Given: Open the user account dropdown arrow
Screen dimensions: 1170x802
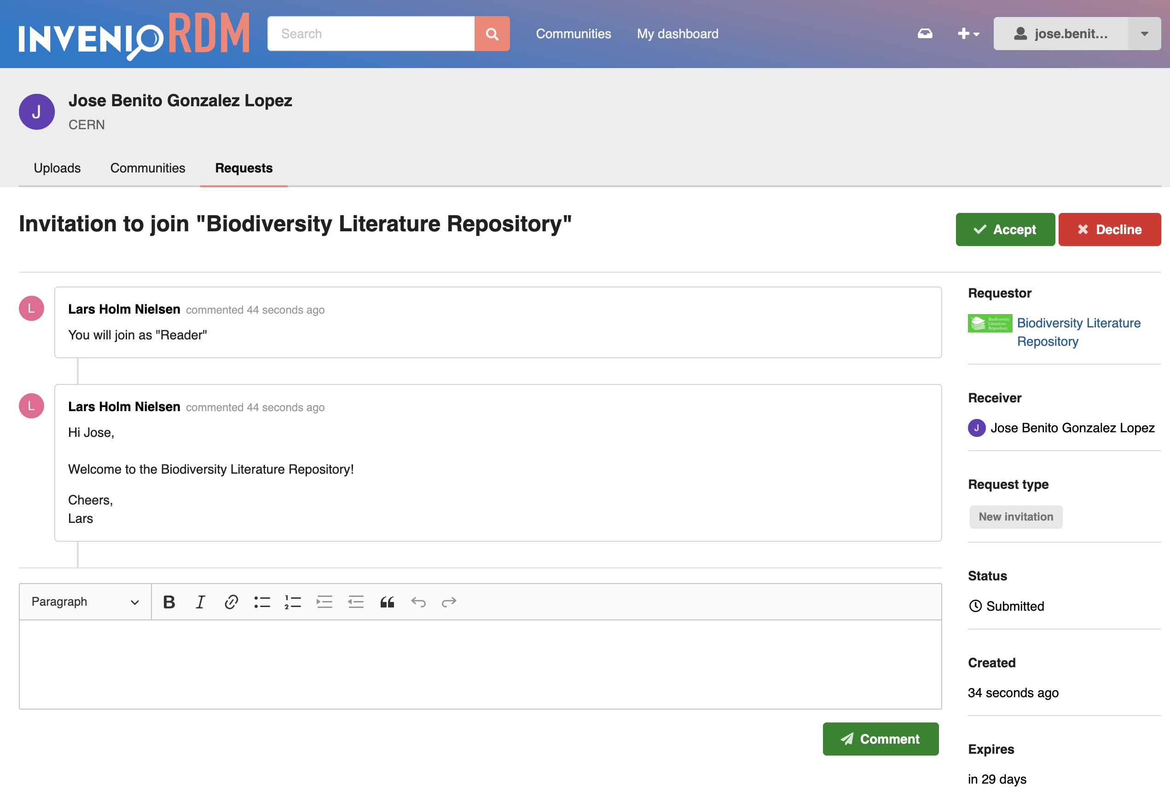Looking at the screenshot, I should 1144,34.
